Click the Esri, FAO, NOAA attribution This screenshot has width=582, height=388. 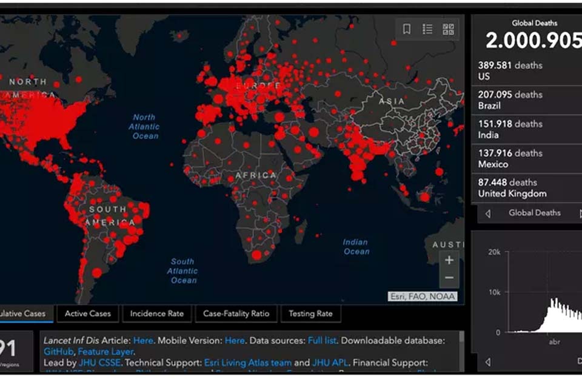click(422, 296)
